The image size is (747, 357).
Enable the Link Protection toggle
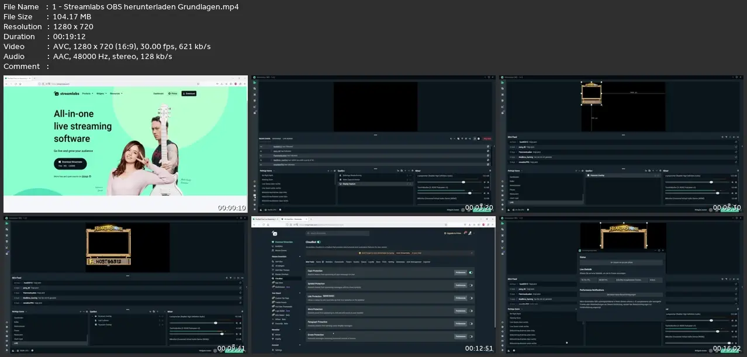(x=471, y=298)
